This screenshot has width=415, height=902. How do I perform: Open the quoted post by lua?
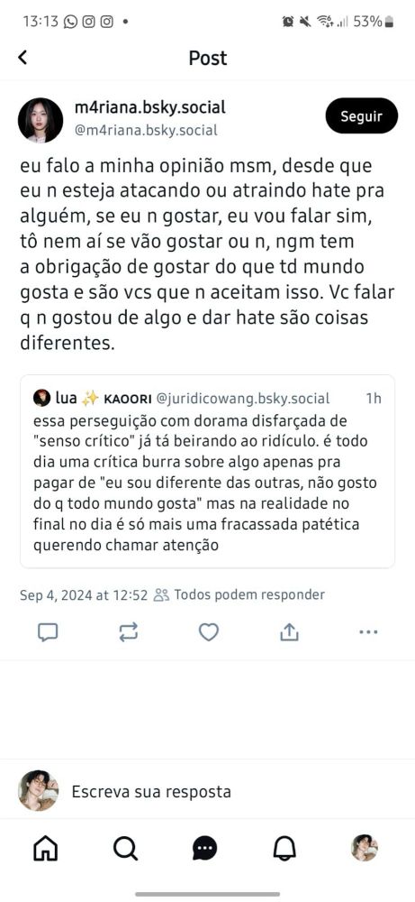207,472
